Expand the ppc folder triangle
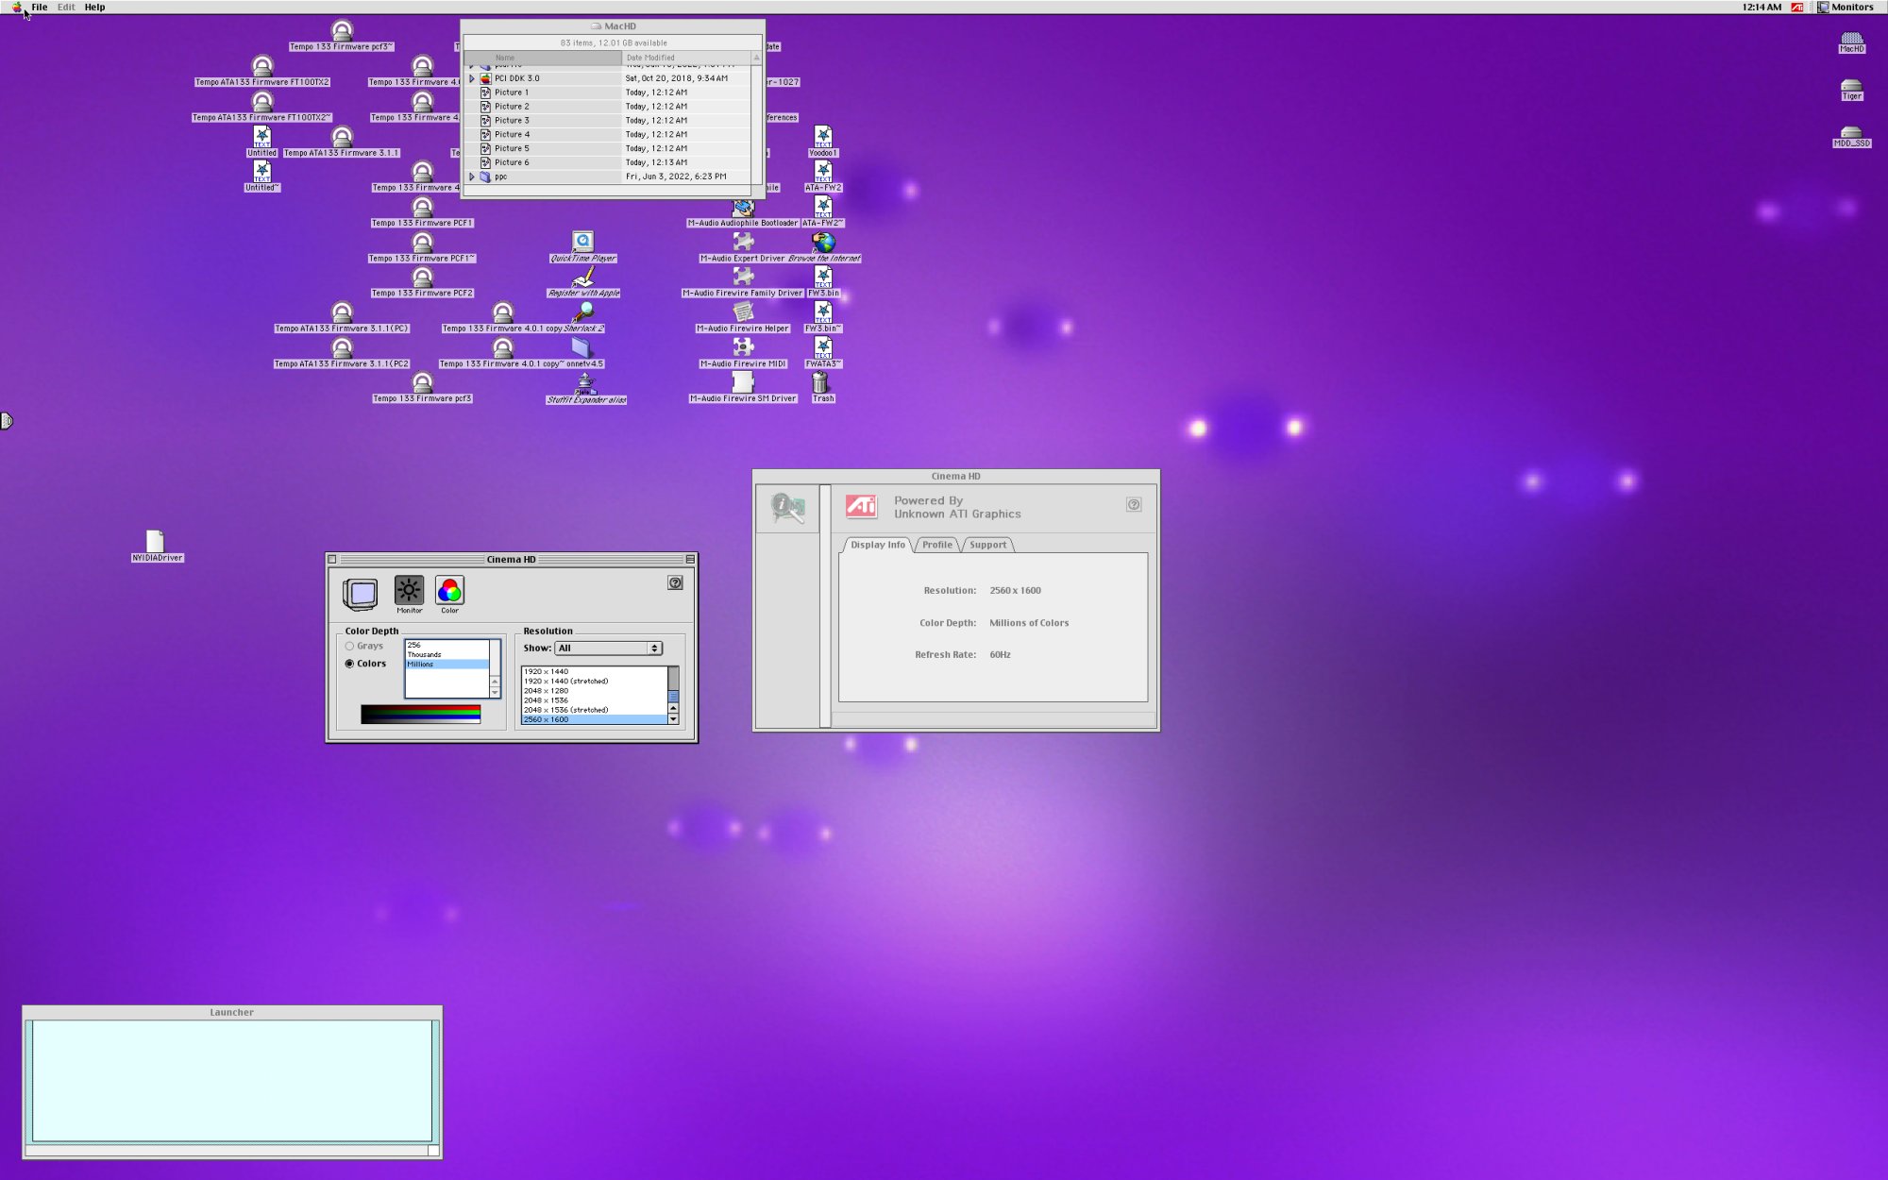 pyautogui.click(x=472, y=177)
